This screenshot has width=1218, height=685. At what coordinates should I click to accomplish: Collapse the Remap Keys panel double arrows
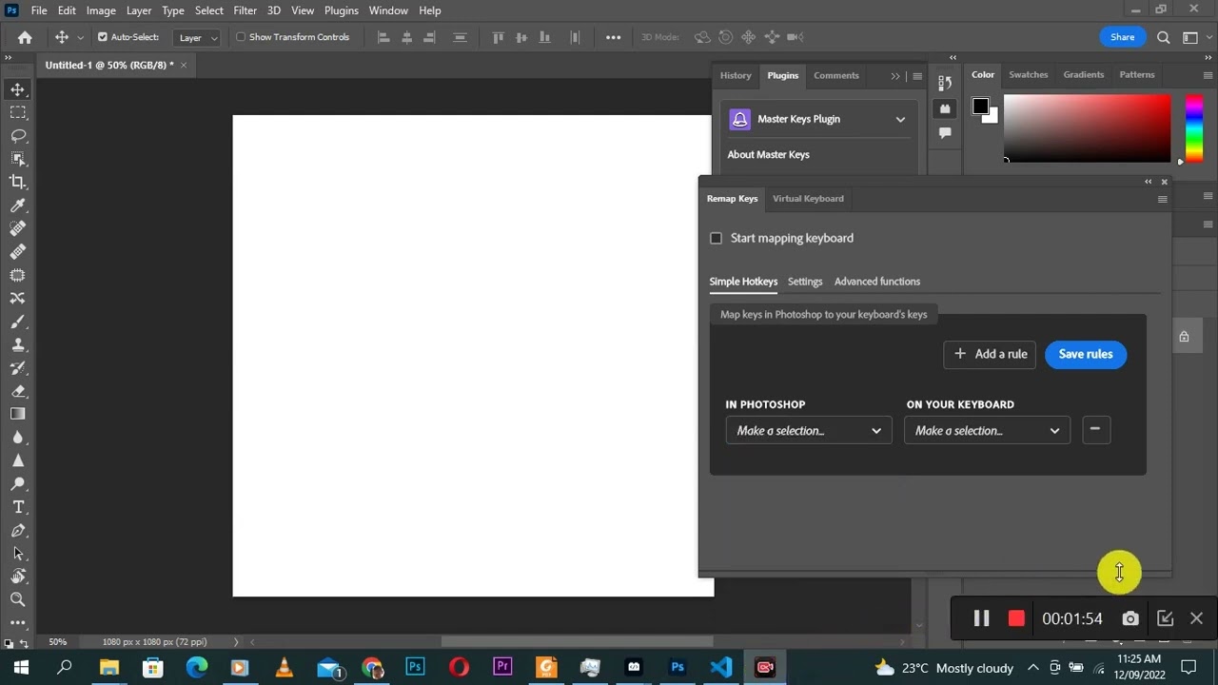click(x=1149, y=182)
